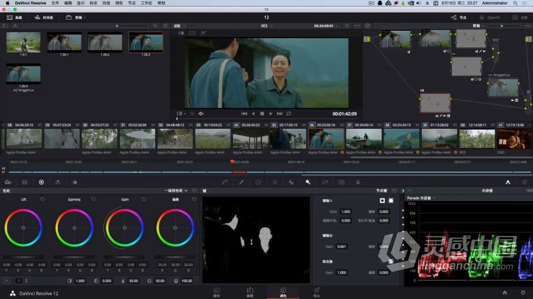The height and width of the screenshot is (299, 533).
Task: Open the viewer mode dropdown by transport
Action: point(181,114)
